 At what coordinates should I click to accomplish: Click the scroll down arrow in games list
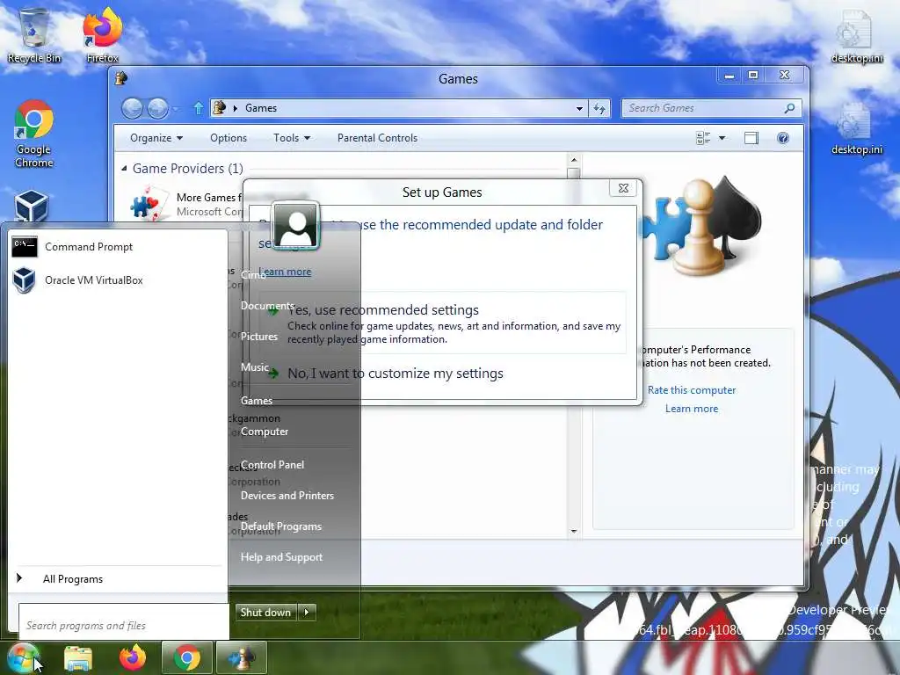click(573, 532)
